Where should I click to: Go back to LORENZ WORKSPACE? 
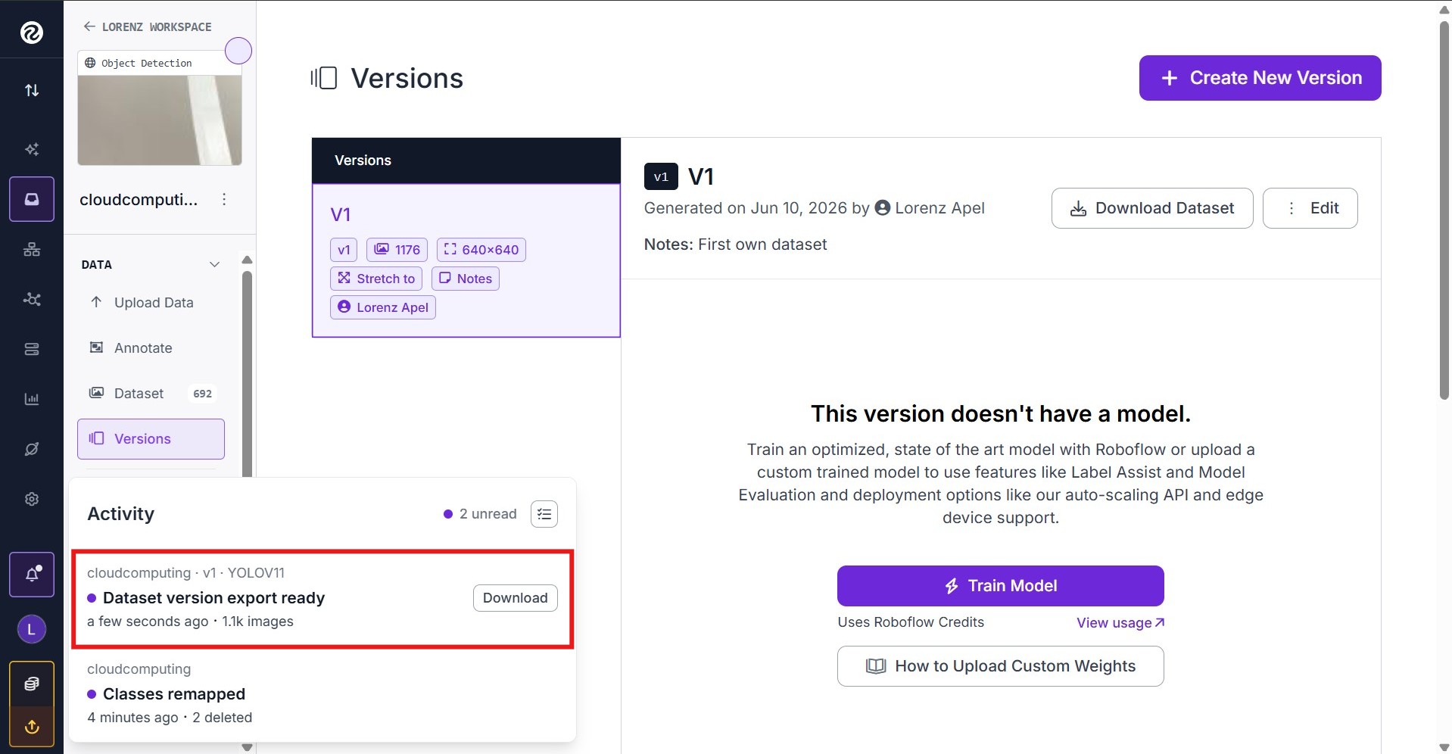(148, 26)
